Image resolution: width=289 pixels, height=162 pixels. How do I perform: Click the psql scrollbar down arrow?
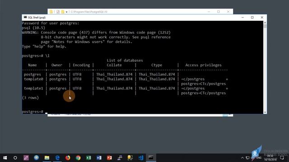tap(265, 112)
